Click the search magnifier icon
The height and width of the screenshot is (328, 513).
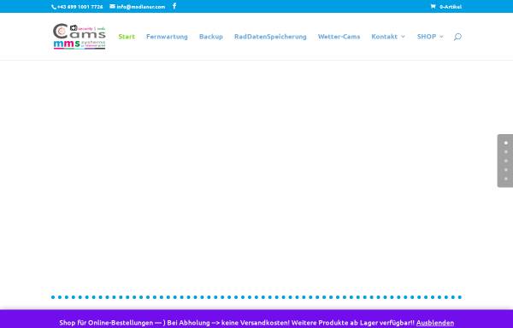(457, 37)
